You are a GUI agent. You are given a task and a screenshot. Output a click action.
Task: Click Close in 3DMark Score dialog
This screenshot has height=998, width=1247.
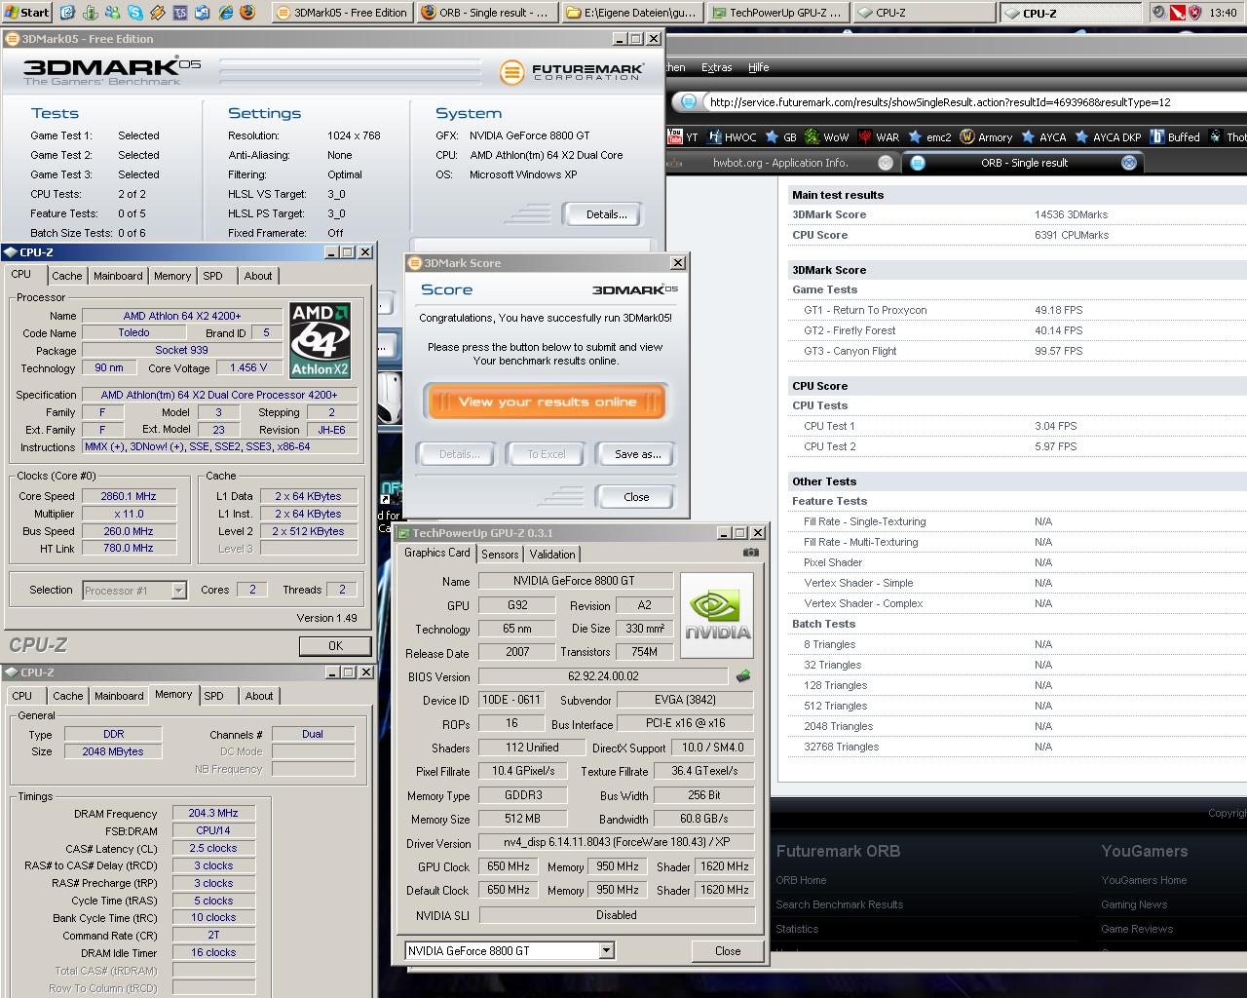pyautogui.click(x=636, y=497)
